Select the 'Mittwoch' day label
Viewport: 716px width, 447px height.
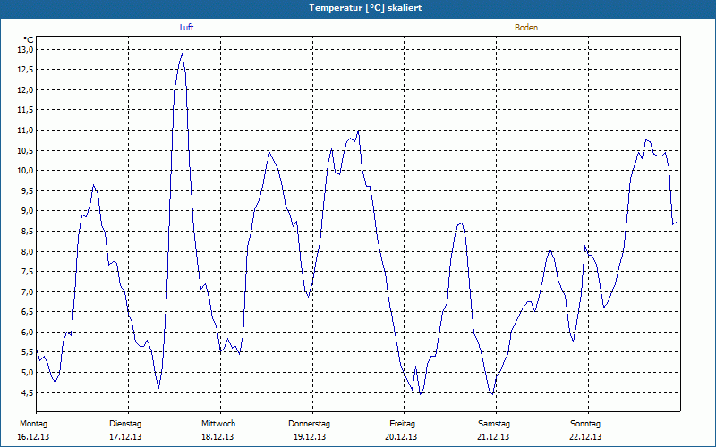pos(218,424)
